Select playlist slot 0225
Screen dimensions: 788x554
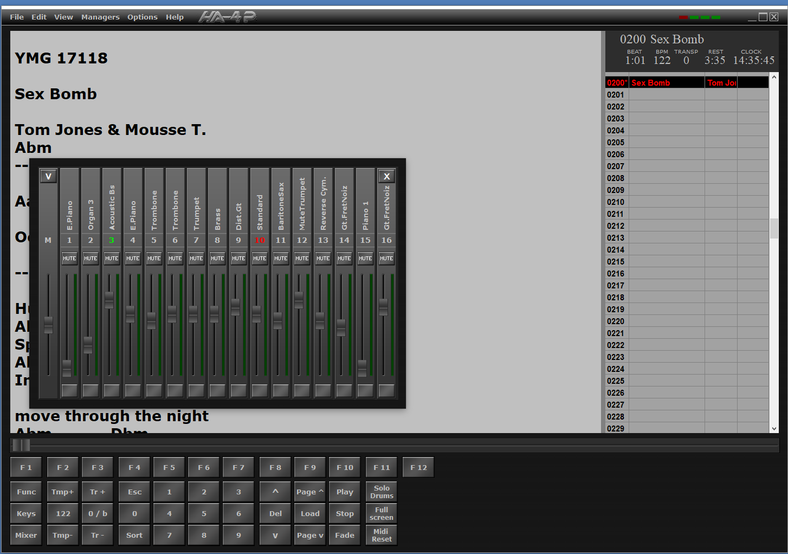point(687,381)
